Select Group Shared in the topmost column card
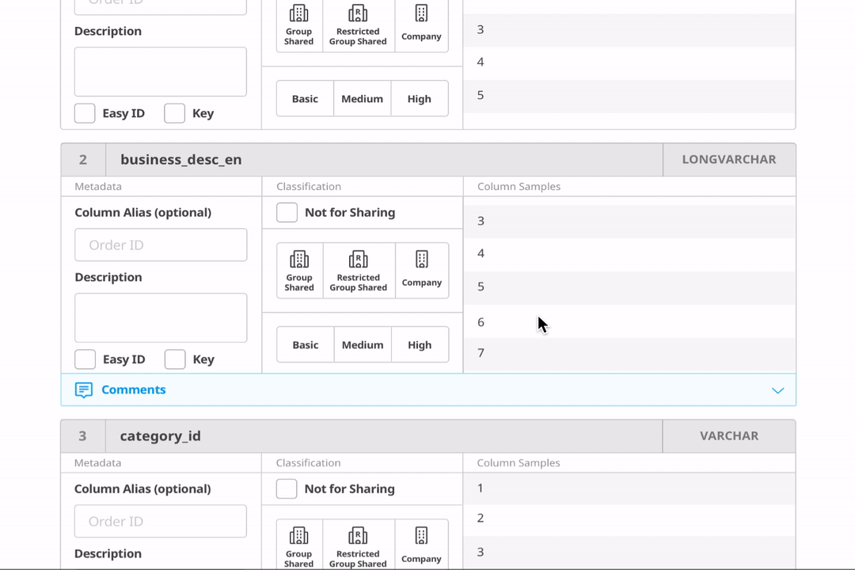This screenshot has height=570, width=855. pyautogui.click(x=298, y=25)
